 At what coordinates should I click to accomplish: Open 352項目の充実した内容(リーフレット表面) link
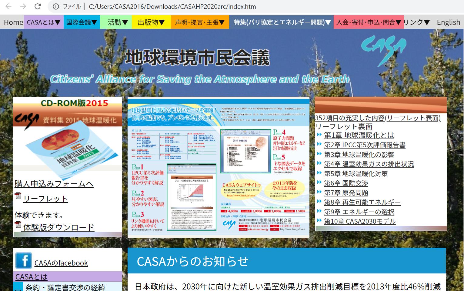[x=378, y=118]
